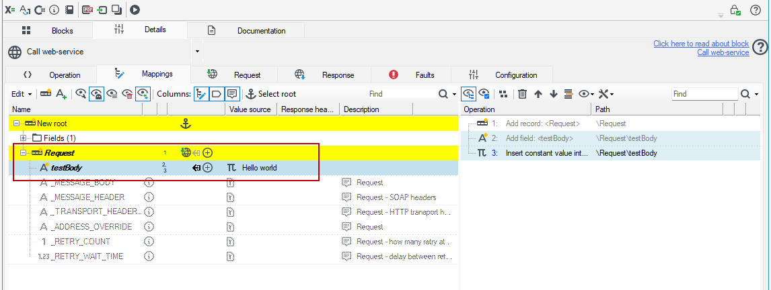
Task: Move operation up with up arrow
Action: coord(538,94)
